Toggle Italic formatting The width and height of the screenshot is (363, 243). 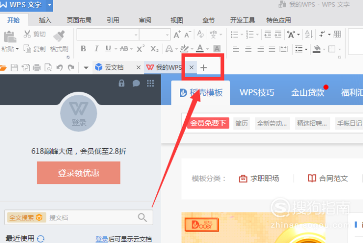97,49
